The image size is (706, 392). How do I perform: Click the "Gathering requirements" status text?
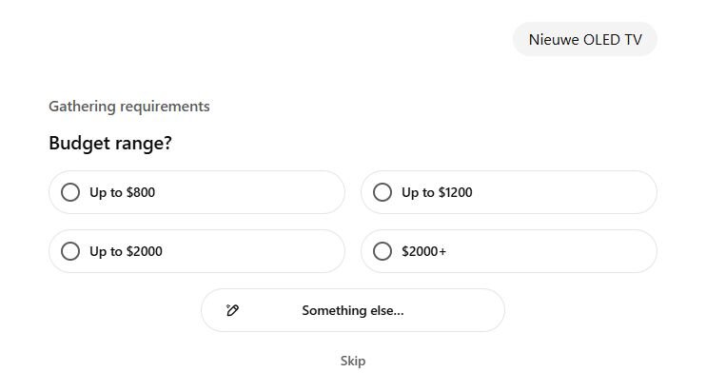click(x=129, y=106)
